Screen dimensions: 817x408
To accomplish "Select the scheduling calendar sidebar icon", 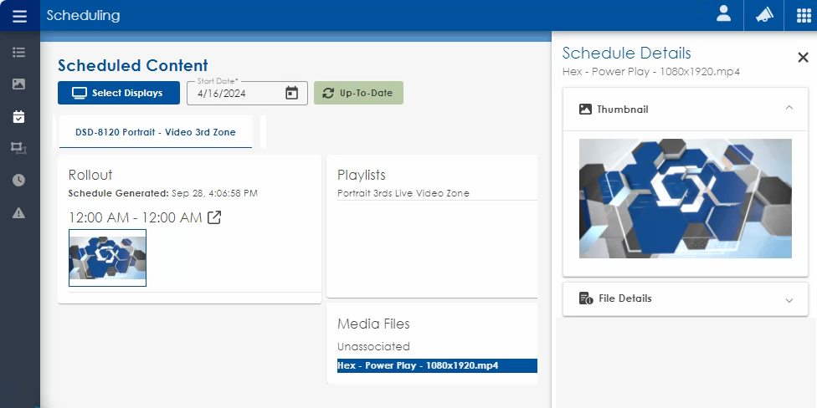I will tap(18, 116).
